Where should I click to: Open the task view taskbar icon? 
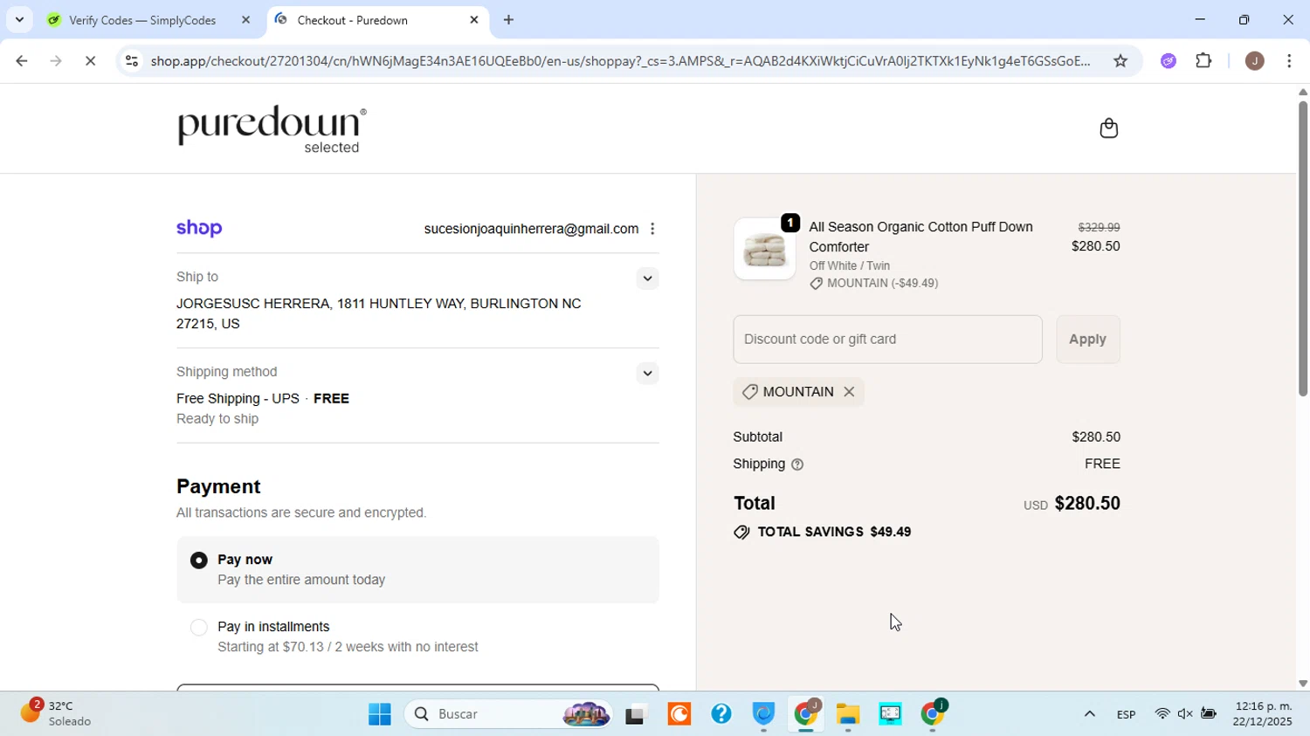(636, 716)
